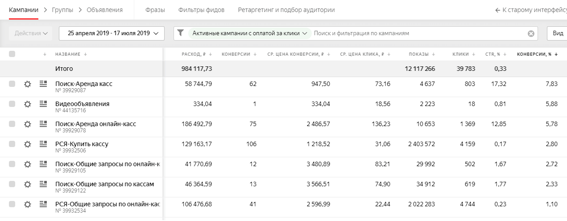This screenshot has height=221, width=567.
Task: Check the box for Поиск-Аренда касс
Action: point(12,84)
